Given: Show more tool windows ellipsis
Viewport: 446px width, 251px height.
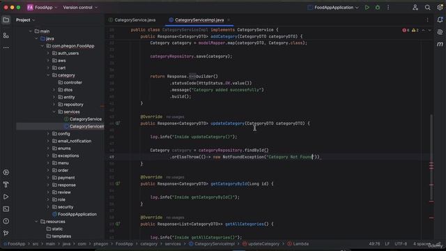Looking at the screenshot, I should (x=6, y=47).
